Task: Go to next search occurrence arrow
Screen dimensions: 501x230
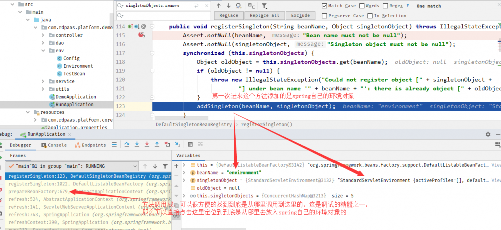Action: (229, 6)
